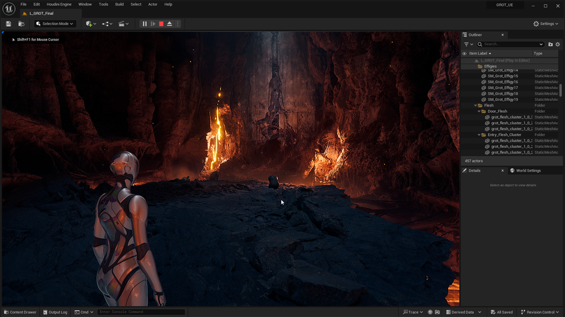Viewport: 565px width, 317px height.
Task: Open Outliner settings gear icon
Action: 558,44
